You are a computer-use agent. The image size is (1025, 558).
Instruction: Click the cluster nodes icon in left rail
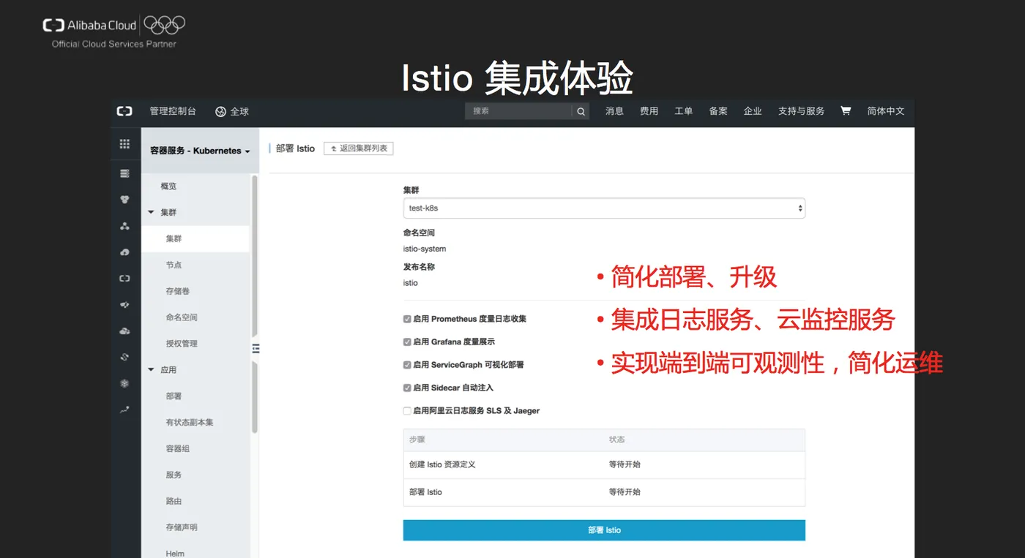tap(124, 226)
